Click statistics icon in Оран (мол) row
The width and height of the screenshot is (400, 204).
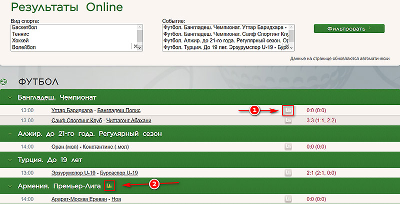coord(288,147)
